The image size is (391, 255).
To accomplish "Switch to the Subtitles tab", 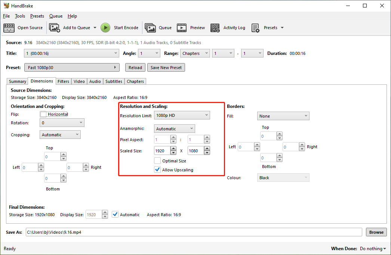I will [114, 81].
